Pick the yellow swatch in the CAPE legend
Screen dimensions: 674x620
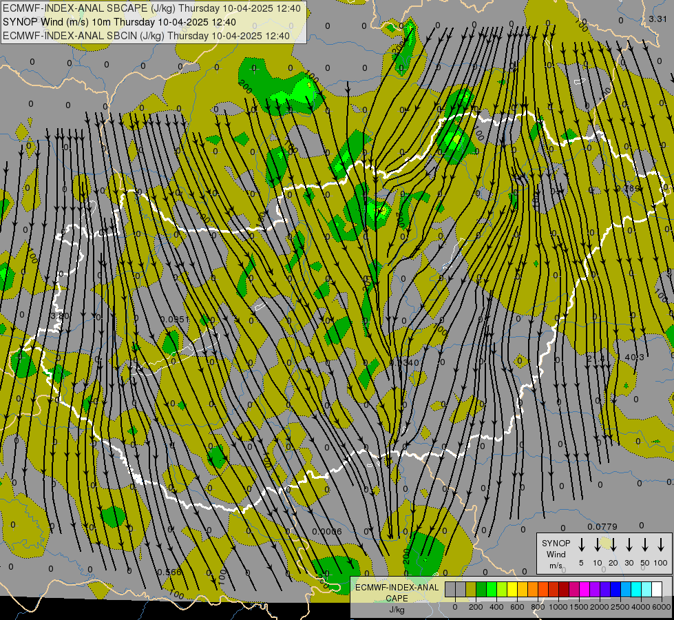point(512,589)
